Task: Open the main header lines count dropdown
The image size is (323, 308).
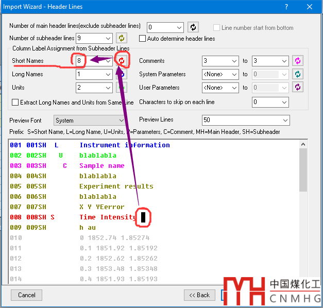Action: 179,27
